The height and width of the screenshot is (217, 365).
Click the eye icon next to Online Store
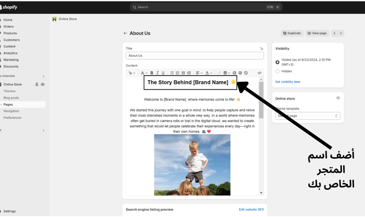[42, 84]
